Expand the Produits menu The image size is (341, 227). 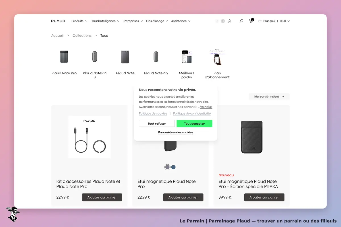[x=79, y=21]
